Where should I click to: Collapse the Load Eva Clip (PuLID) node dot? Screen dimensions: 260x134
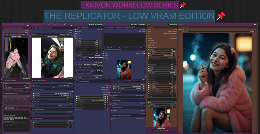(76, 68)
